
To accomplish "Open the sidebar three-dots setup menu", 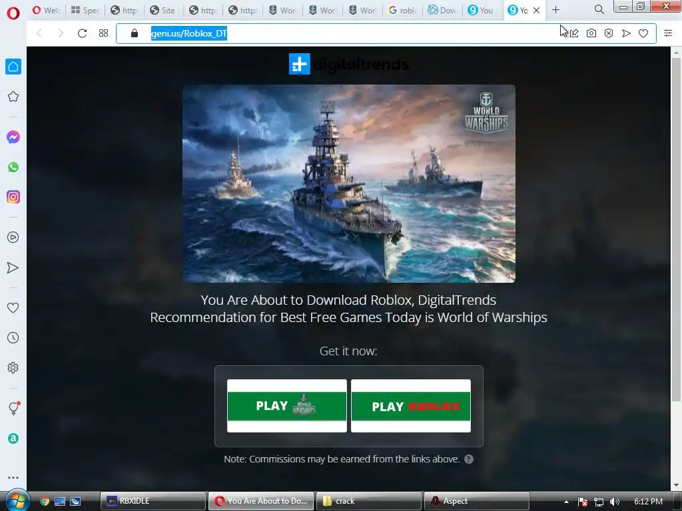I will (x=13, y=478).
